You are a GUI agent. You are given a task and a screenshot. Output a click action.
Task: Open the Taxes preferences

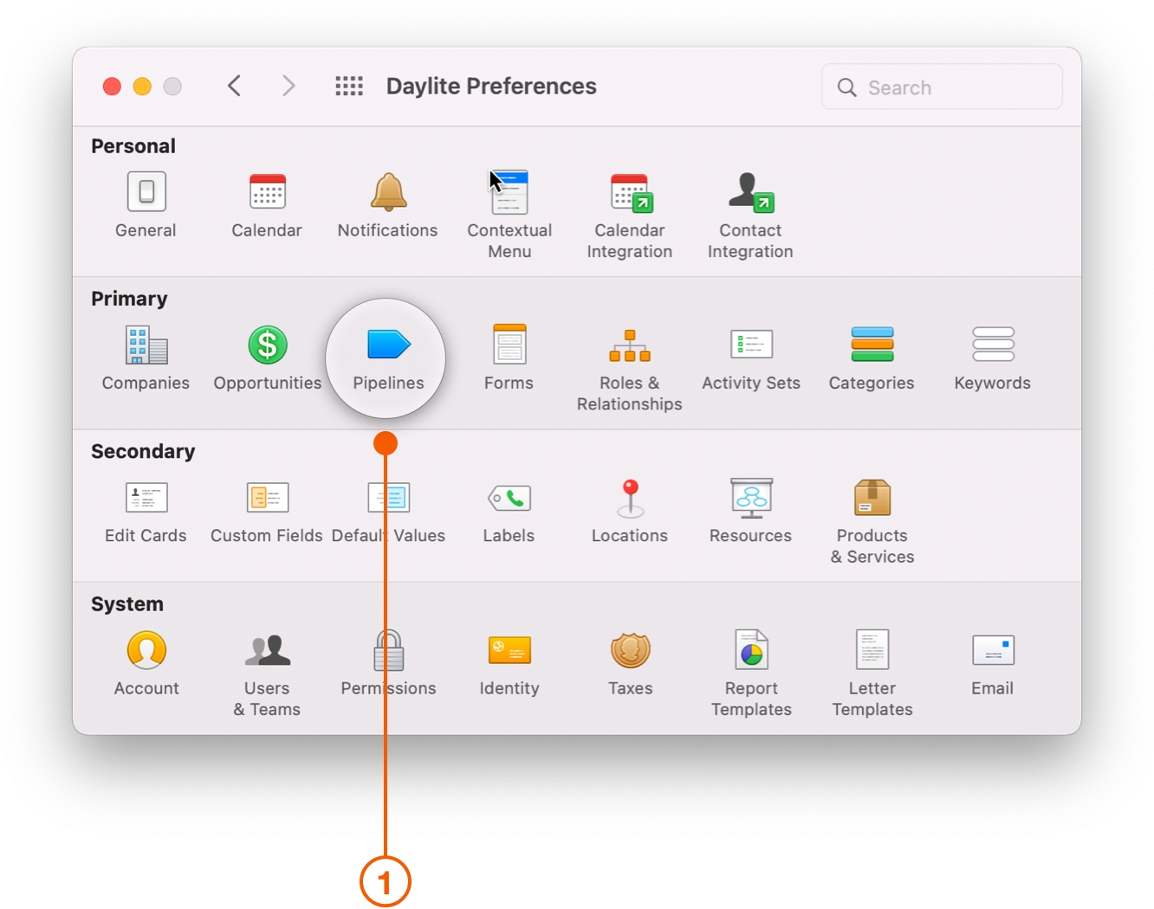[630, 651]
